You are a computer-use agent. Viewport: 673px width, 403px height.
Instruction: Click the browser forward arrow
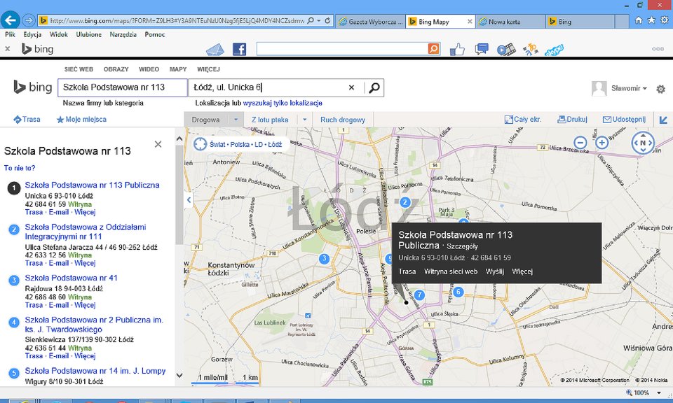point(28,20)
